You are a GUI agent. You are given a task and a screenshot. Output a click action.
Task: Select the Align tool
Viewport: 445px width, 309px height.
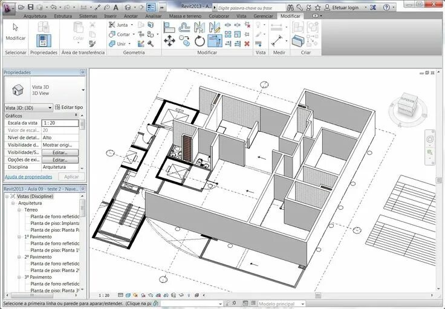[169, 28]
